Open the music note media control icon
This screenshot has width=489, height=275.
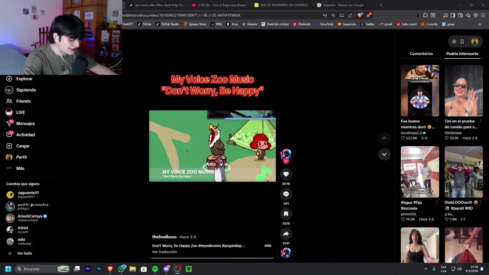(x=445, y=15)
